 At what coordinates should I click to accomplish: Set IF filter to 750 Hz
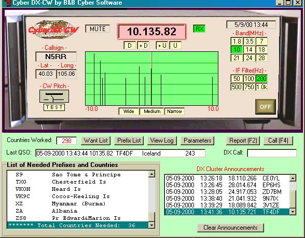coord(249,87)
